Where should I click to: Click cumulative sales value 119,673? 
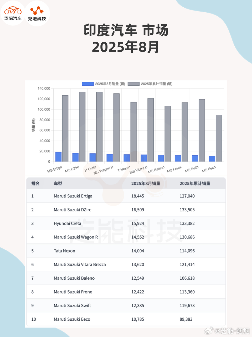(187, 306)
